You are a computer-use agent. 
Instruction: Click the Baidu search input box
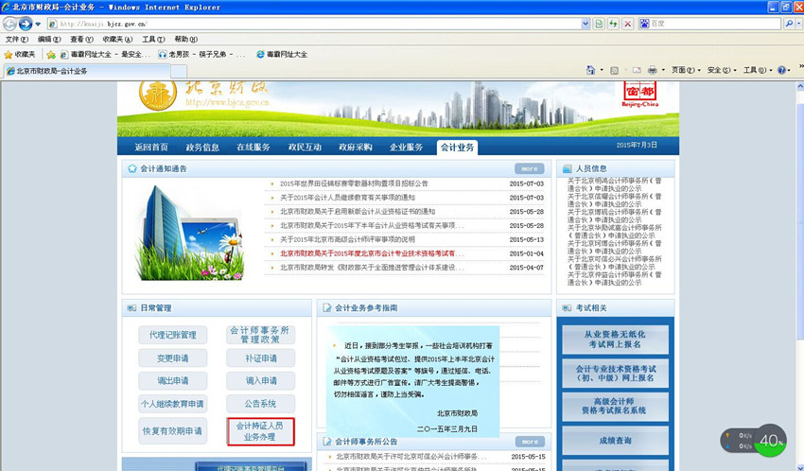click(715, 24)
